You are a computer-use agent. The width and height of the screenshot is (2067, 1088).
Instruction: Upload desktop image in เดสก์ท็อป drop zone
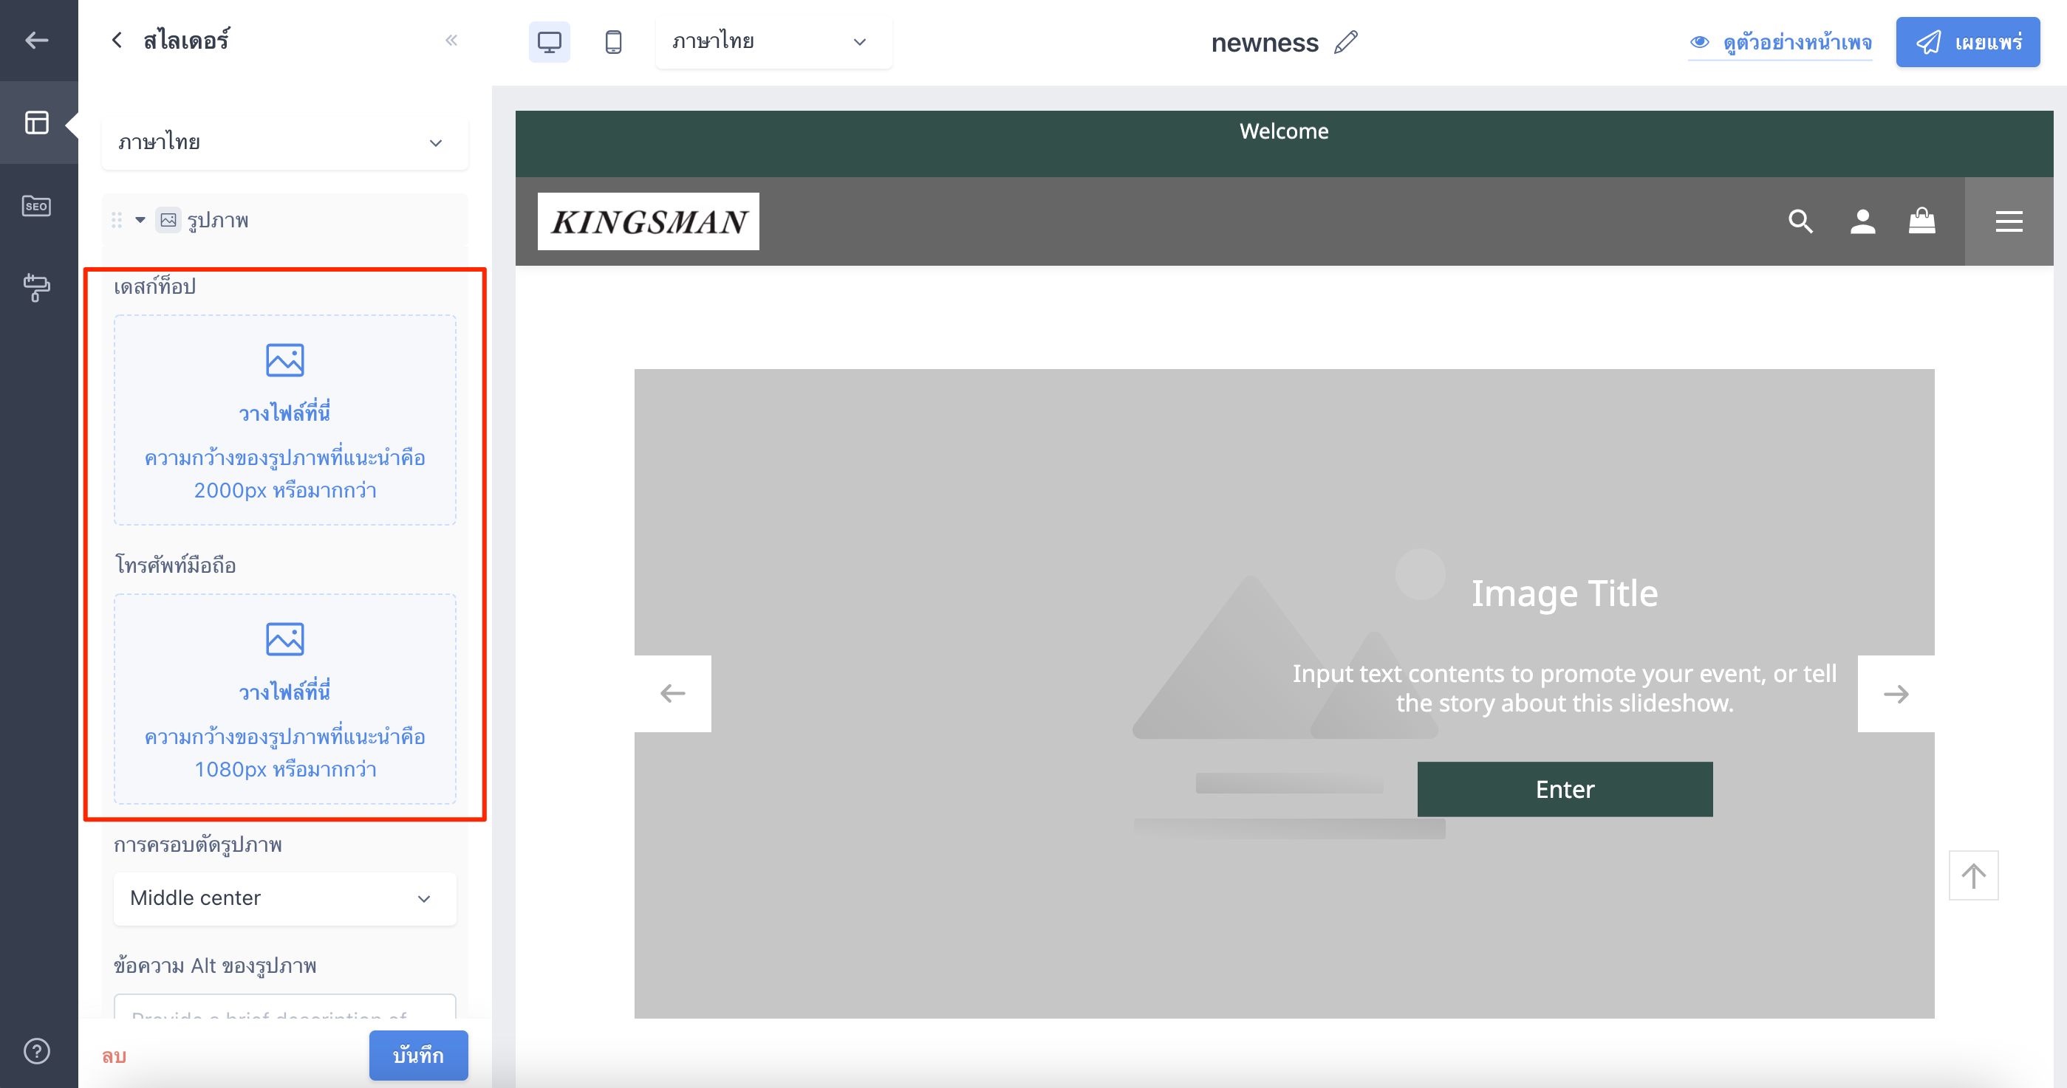[x=285, y=419]
